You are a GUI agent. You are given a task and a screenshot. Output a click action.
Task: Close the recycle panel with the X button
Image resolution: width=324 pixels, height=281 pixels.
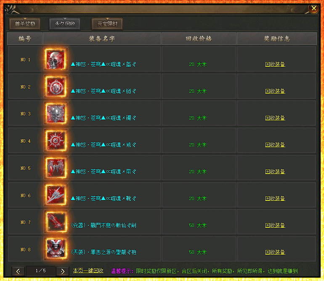(313, 8)
